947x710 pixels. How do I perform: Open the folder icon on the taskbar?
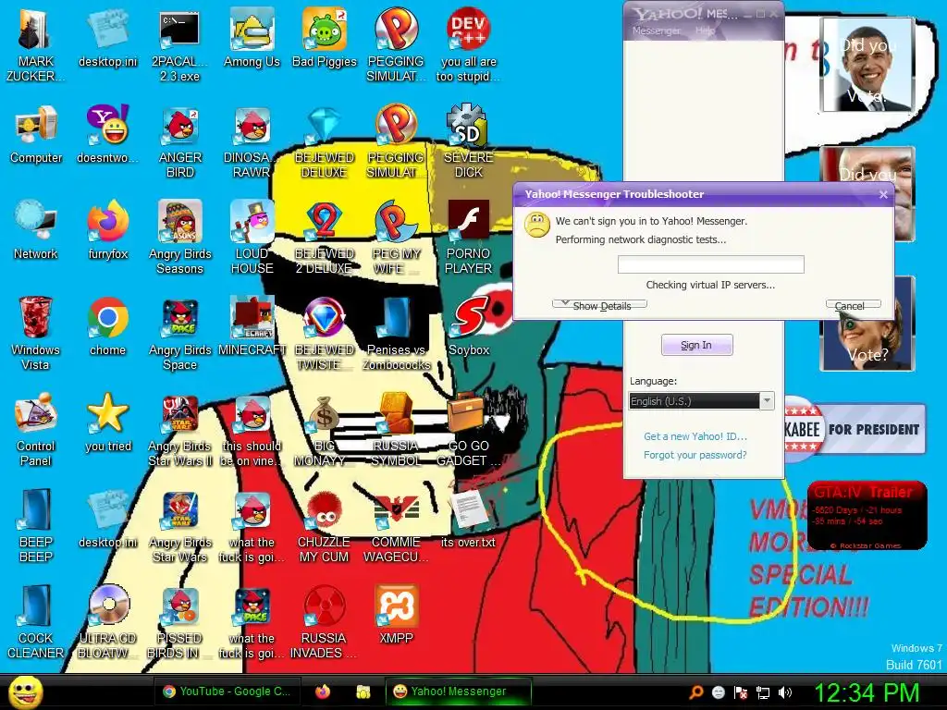[363, 692]
